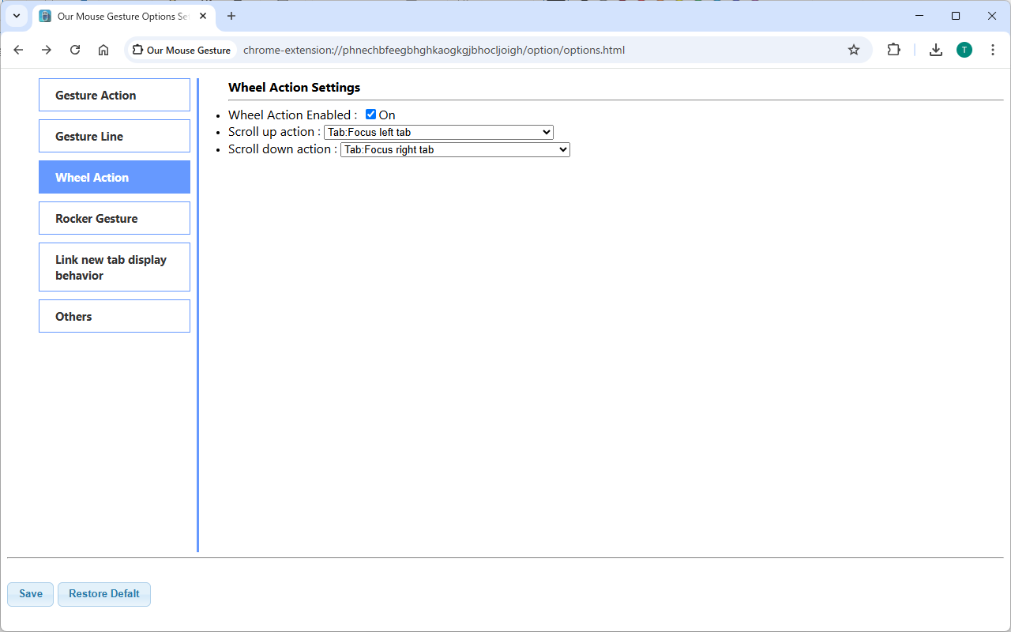Go forward to the next page
Viewport: 1011px width, 632px height.
(x=47, y=50)
